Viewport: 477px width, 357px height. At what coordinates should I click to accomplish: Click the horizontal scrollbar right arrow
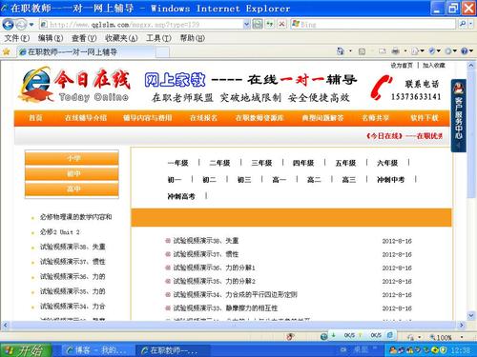tap(462, 326)
